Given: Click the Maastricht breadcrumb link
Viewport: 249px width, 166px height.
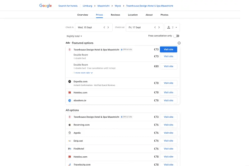Looking at the screenshot, I should click(x=103, y=6).
